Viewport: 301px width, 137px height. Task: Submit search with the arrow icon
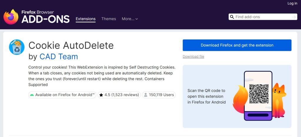[294, 17]
